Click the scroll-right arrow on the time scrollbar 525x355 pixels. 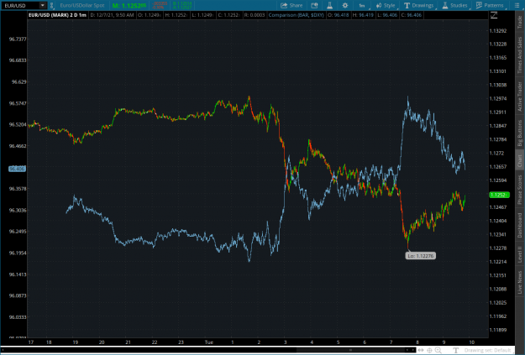(x=412, y=350)
